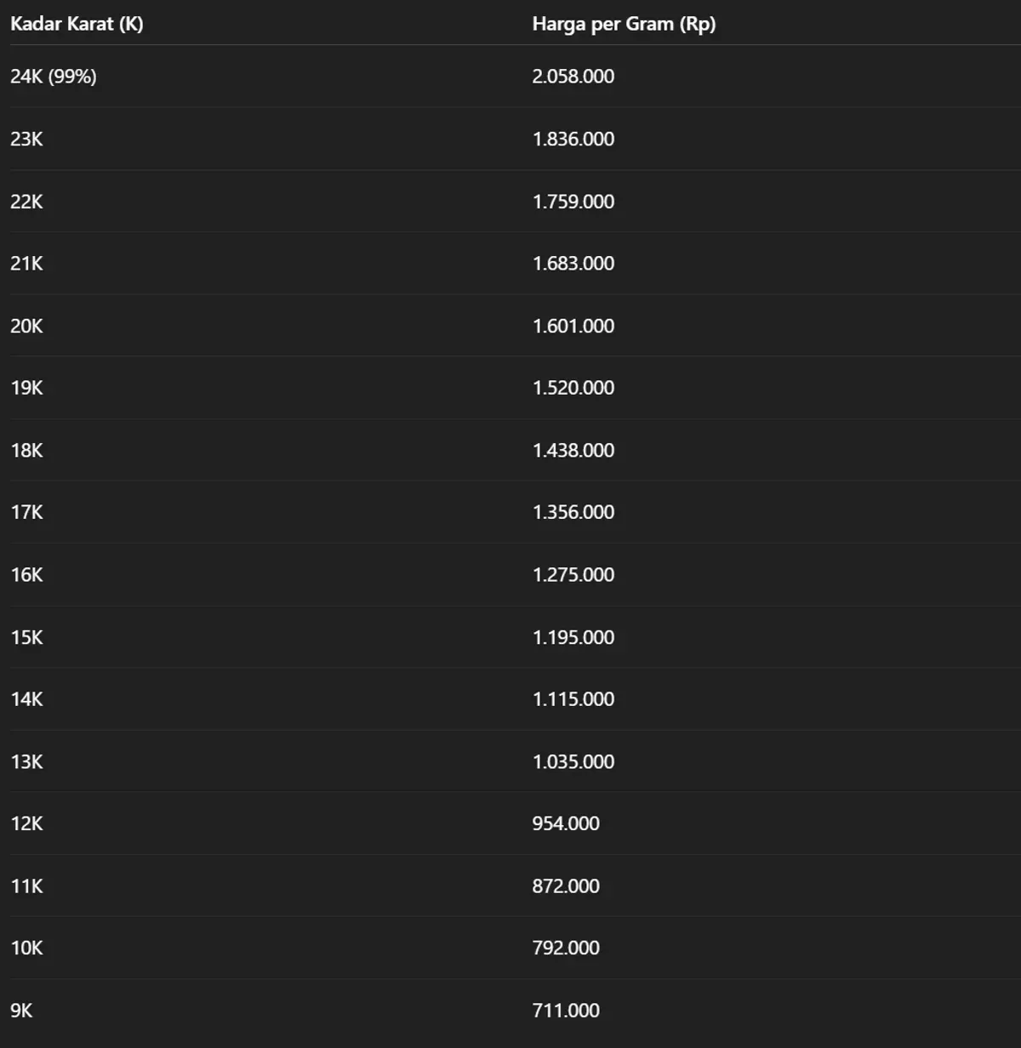Click the 1.356.000 price for 17K

(573, 512)
